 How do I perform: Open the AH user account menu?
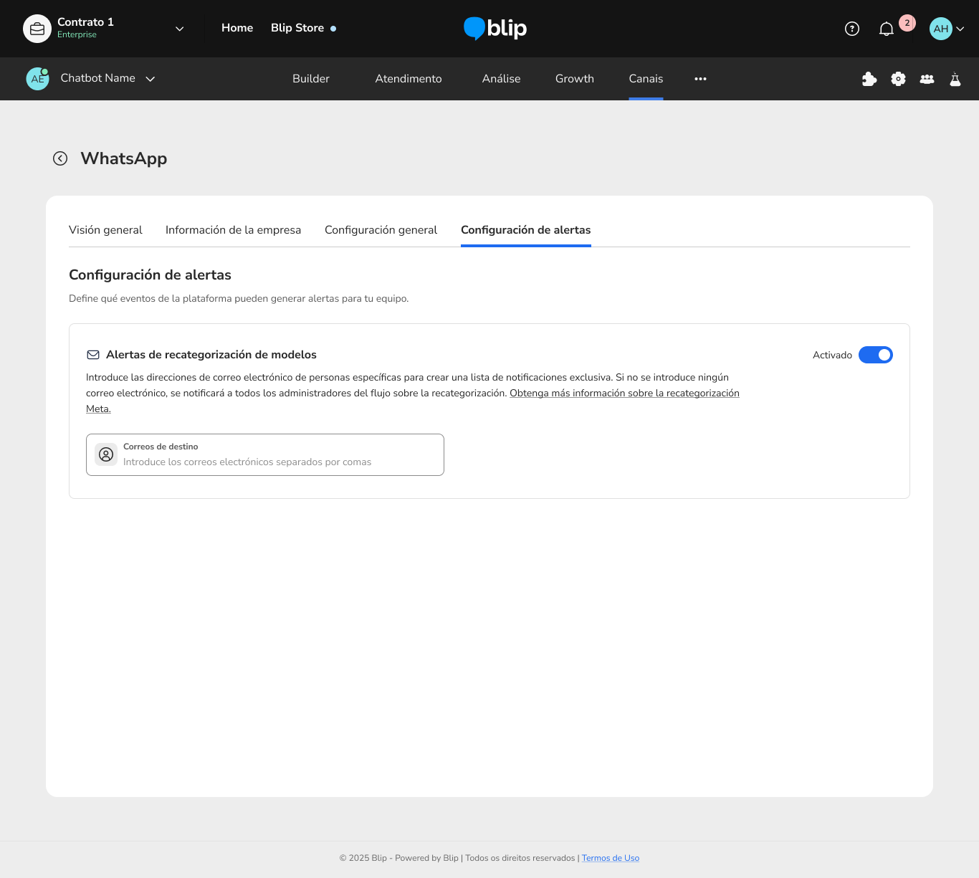[x=946, y=29]
